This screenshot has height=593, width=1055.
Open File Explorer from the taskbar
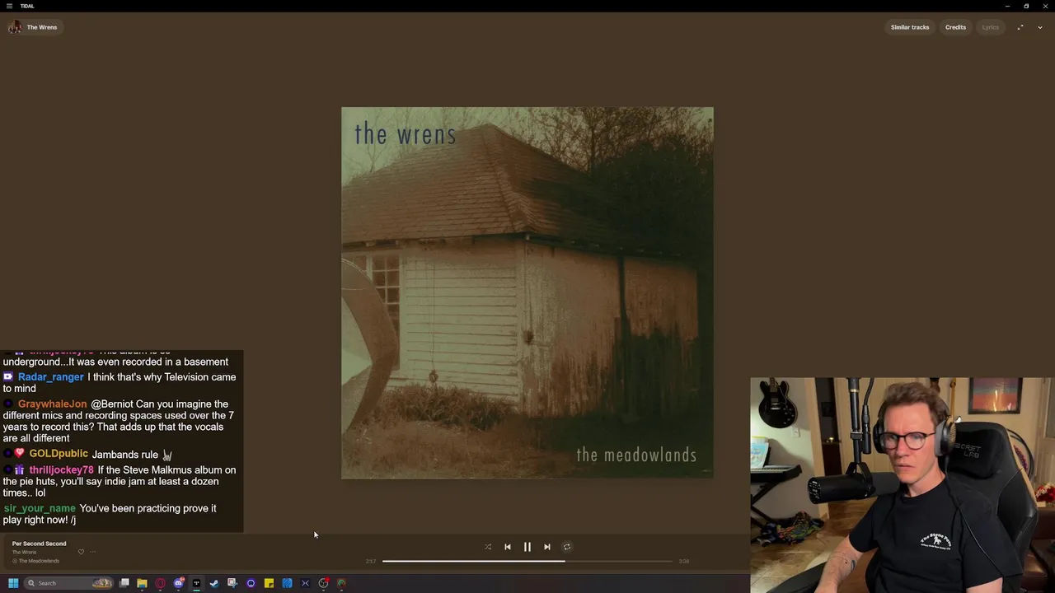[x=142, y=583]
